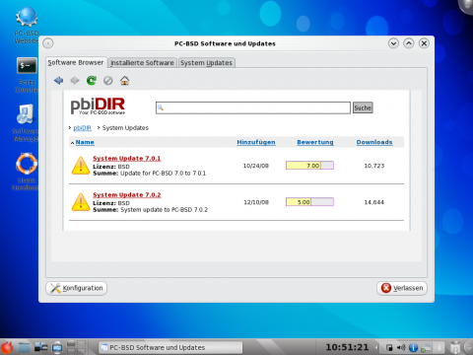The width and height of the screenshot is (473, 355).
Task: Open the clipboard tray icon
Action: (x=389, y=347)
